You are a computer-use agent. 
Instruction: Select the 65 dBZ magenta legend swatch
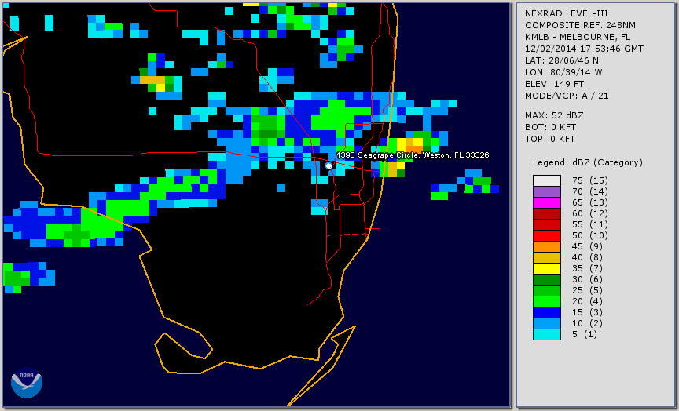547,202
